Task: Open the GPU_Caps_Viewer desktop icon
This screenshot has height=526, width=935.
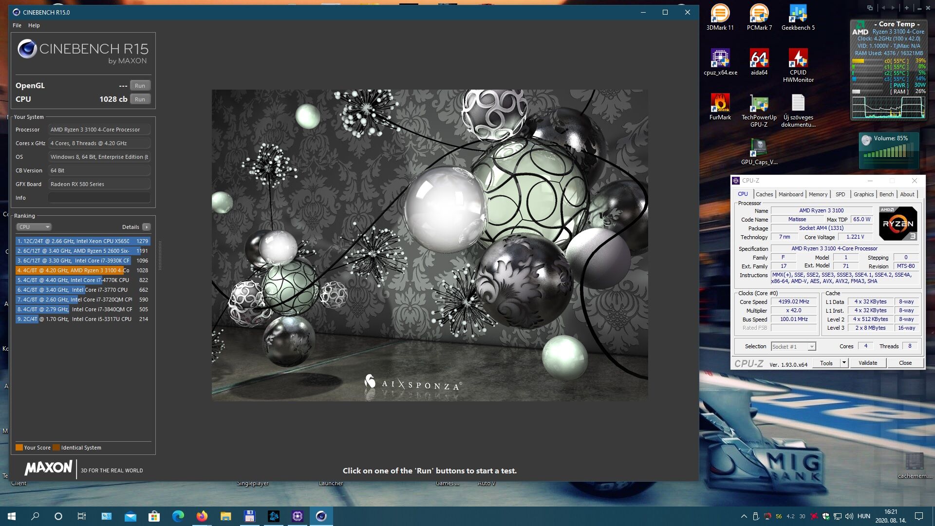Action: [759, 151]
